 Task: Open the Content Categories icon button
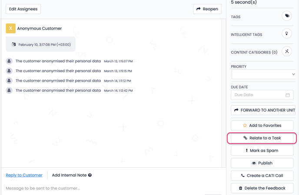pyautogui.click(x=287, y=52)
